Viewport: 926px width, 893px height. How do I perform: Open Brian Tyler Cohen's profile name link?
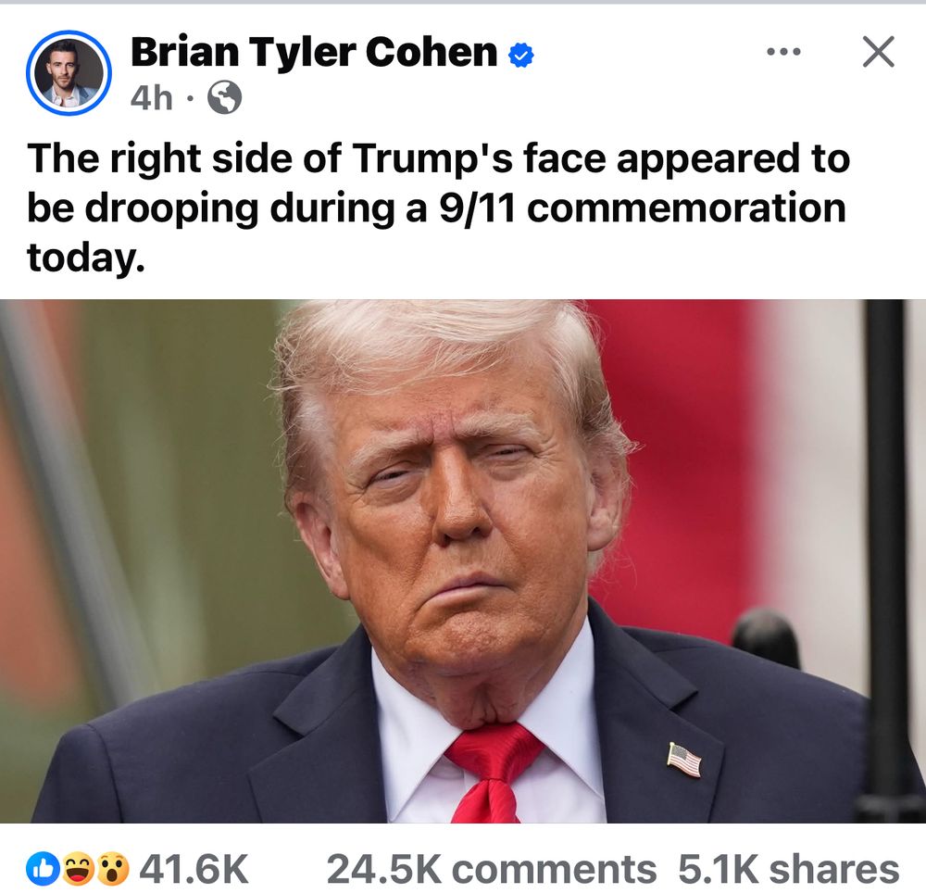pyautogui.click(x=314, y=53)
